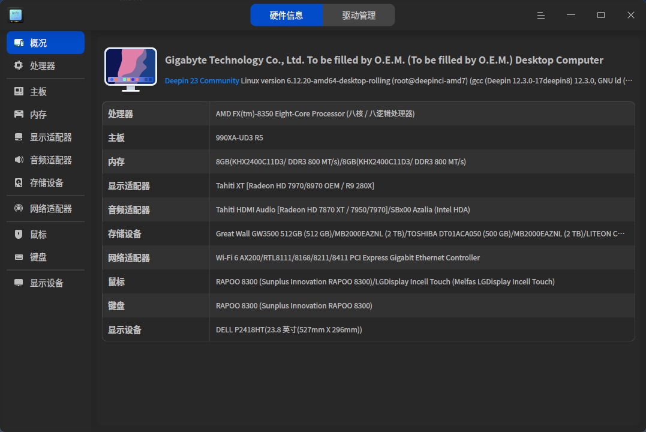Select the 键盘 keyboard icon in sidebar
This screenshot has width=646, height=432.
click(19, 257)
